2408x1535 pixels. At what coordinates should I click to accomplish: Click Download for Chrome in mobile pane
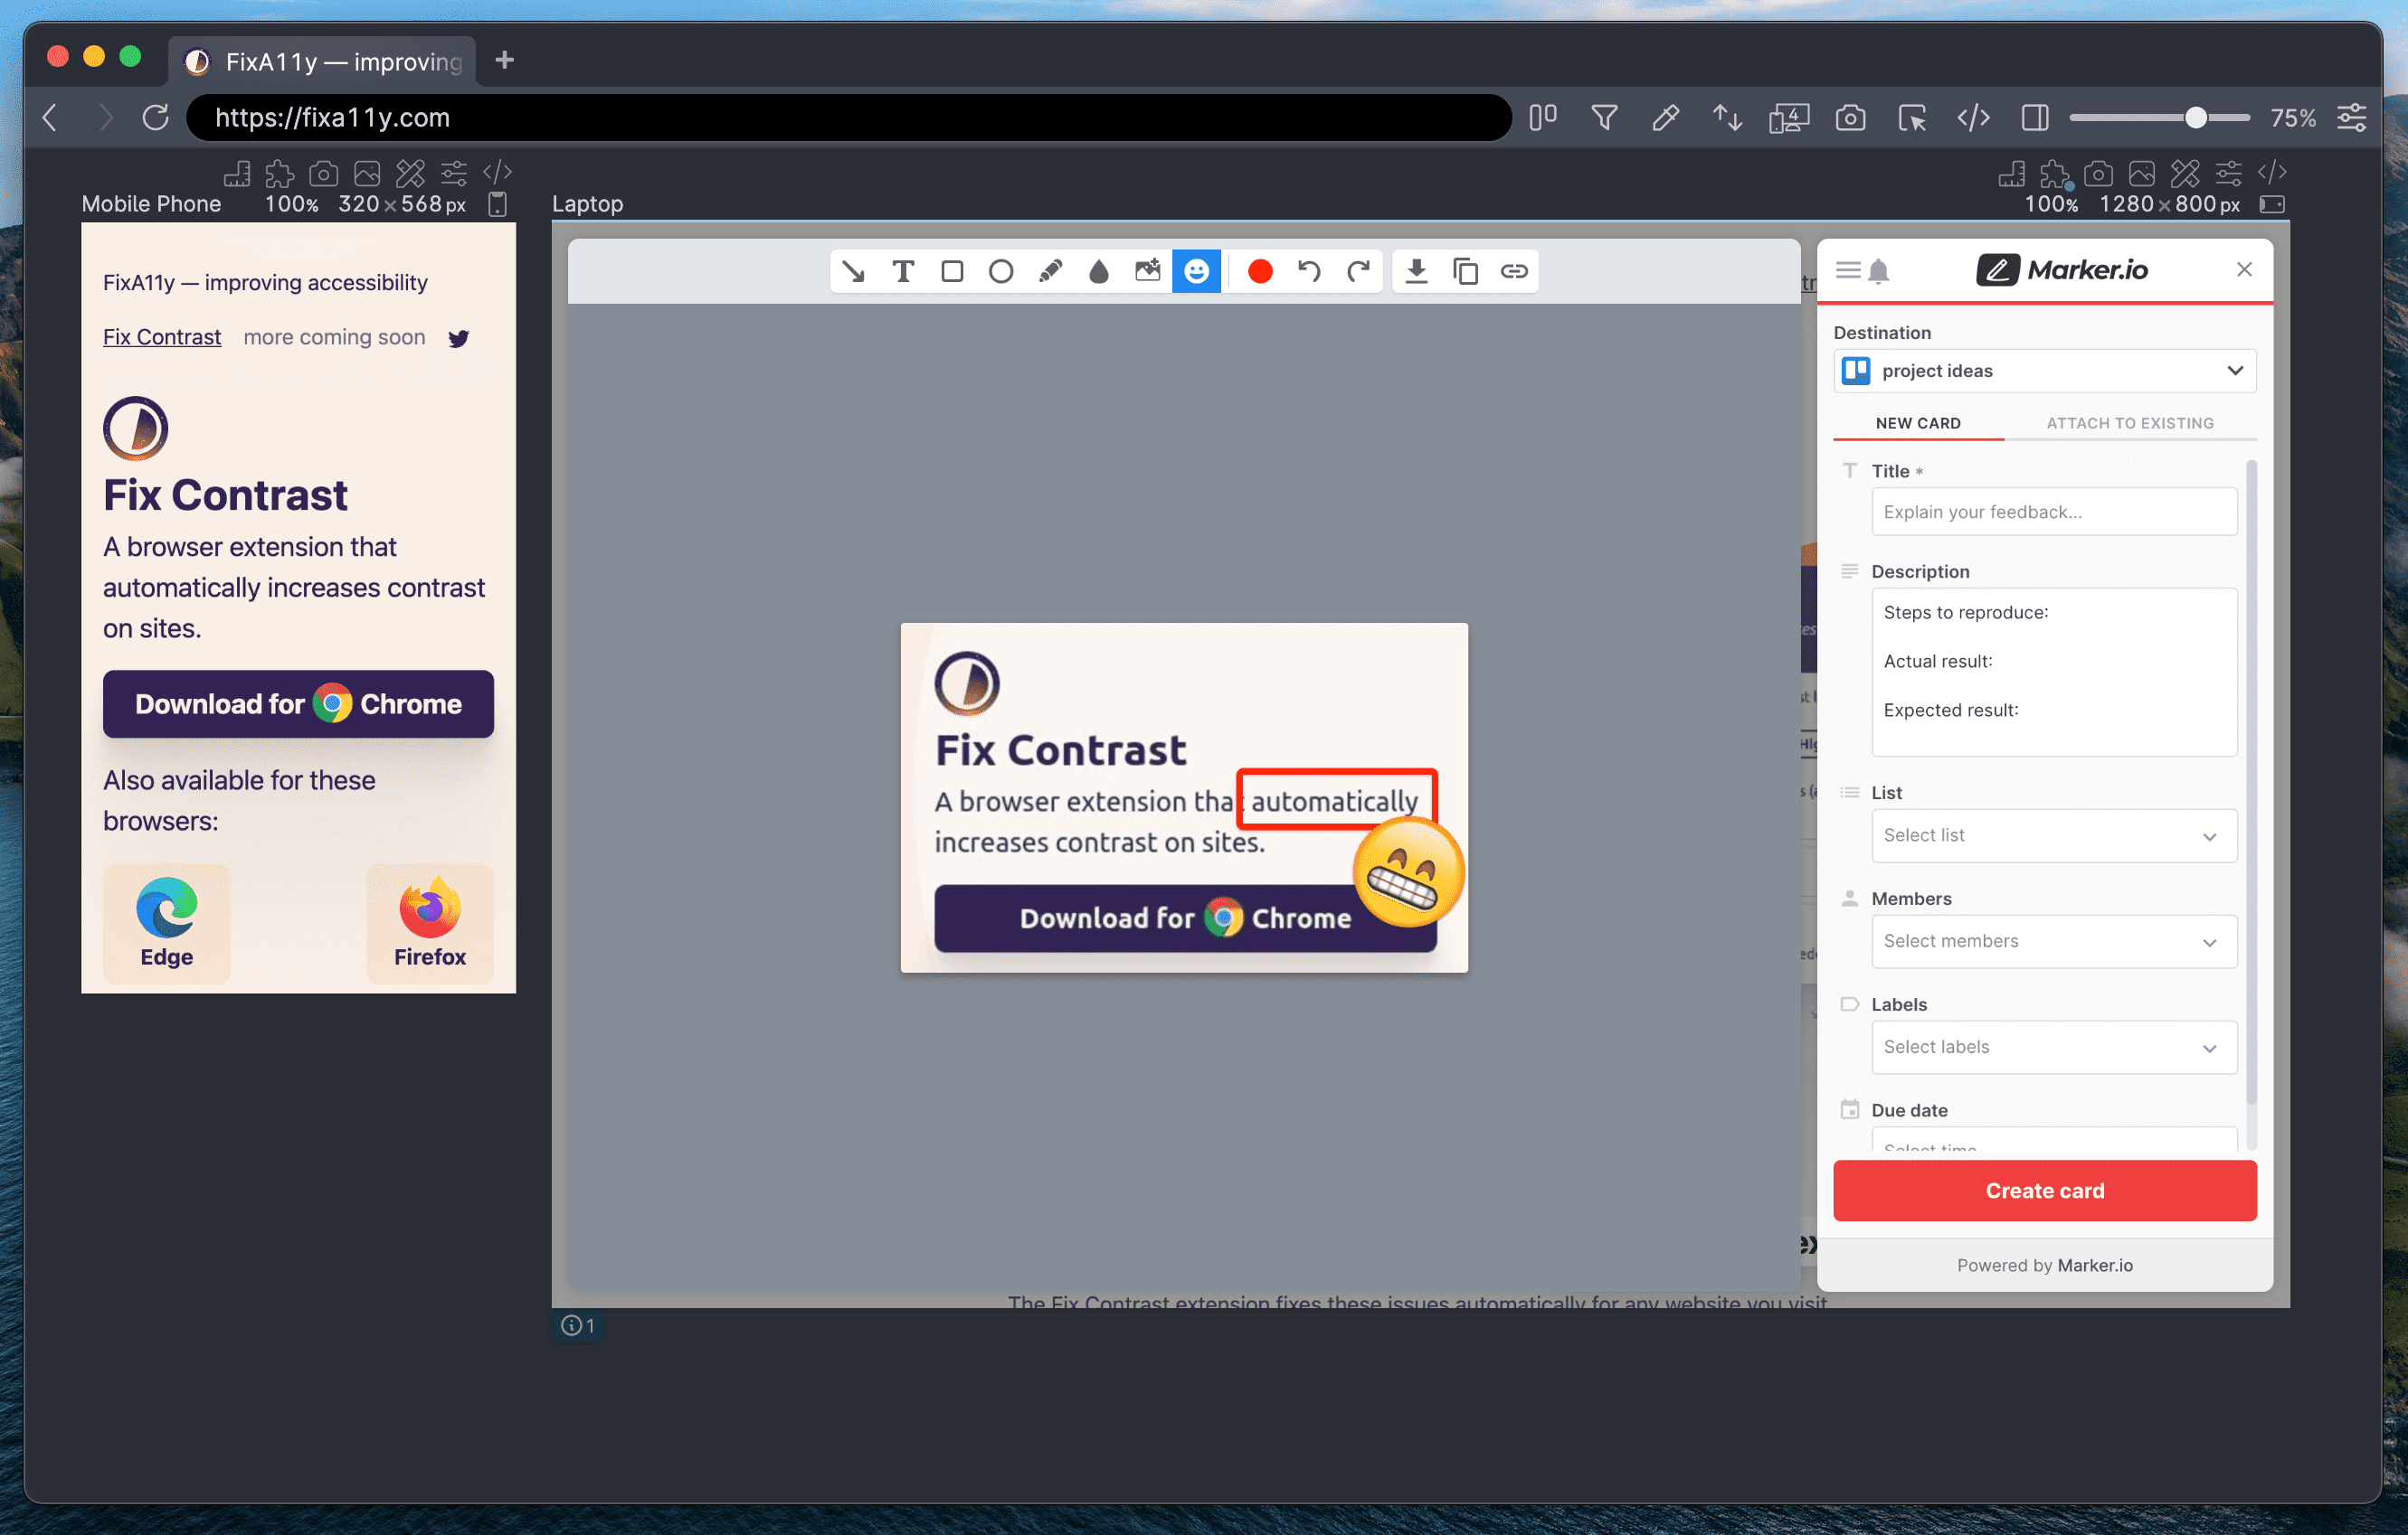pyautogui.click(x=298, y=703)
